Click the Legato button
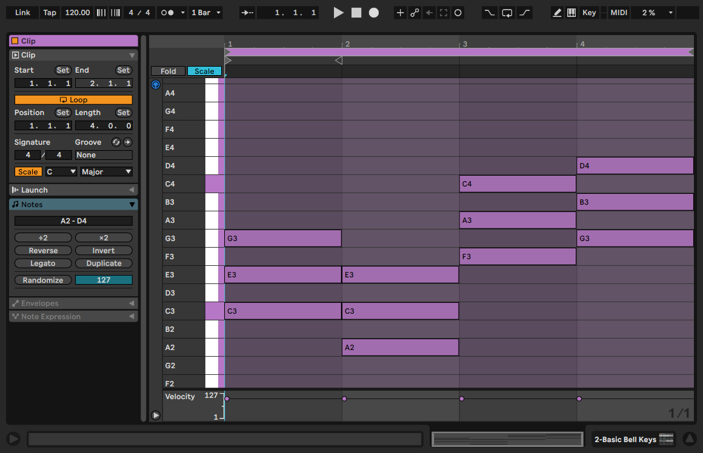Image resolution: width=703 pixels, height=453 pixels. [43, 263]
